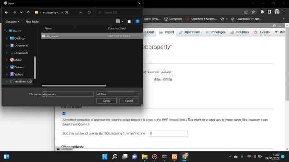The height and width of the screenshot is (162, 289).
Task: Expand the Desktop tree node
Action: pos(7,38)
